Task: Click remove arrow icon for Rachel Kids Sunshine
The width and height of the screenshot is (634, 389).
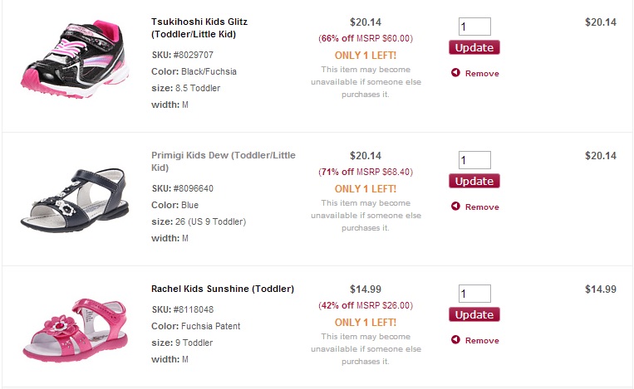Action: pyautogui.click(x=455, y=340)
